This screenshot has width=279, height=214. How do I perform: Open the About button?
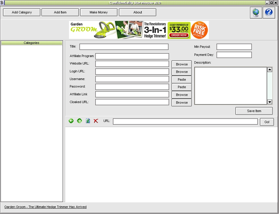point(137,12)
